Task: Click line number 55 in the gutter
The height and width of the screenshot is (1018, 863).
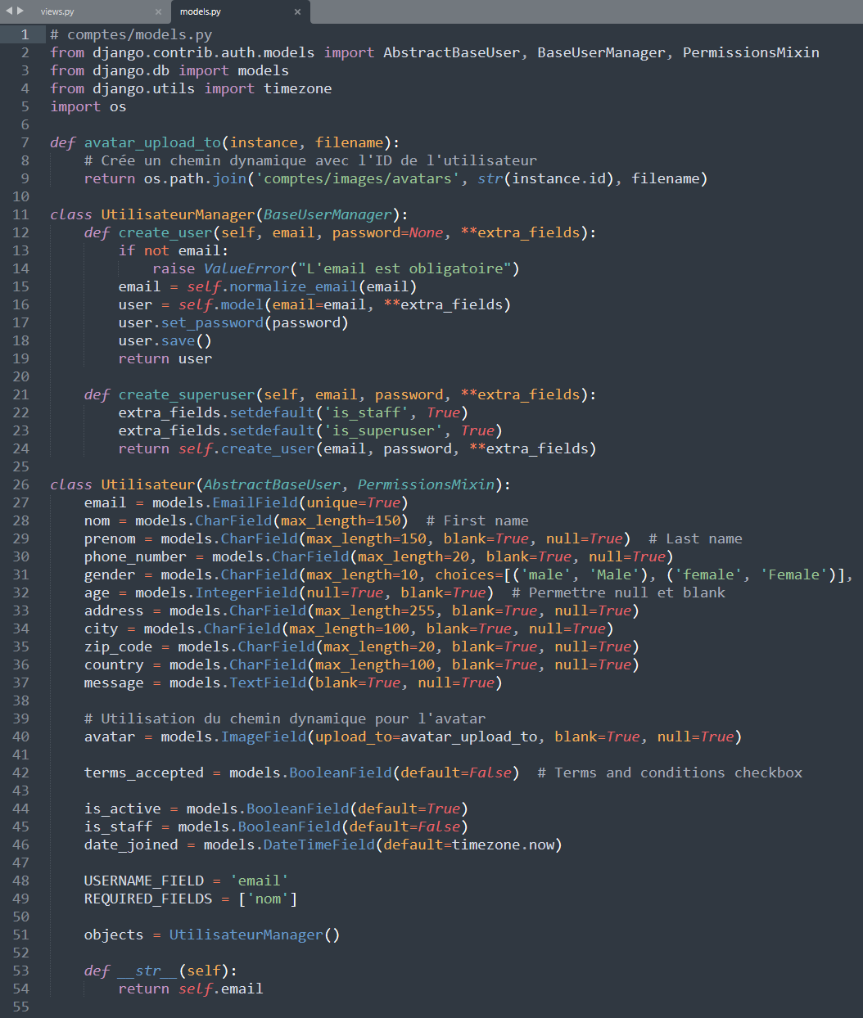Action: pos(20,1007)
